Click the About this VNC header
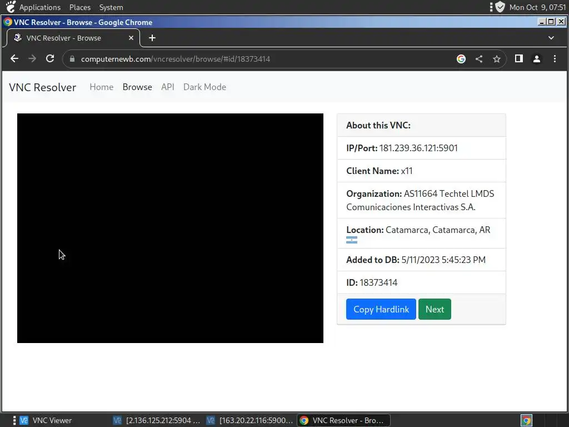Viewport: 569px width, 427px height. pos(378,125)
